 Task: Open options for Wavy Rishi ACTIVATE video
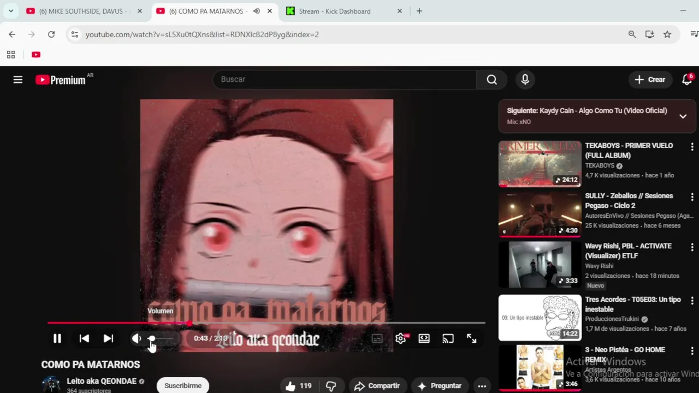coord(692,247)
